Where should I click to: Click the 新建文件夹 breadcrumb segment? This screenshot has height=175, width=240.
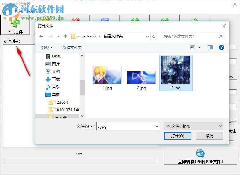tap(113, 36)
